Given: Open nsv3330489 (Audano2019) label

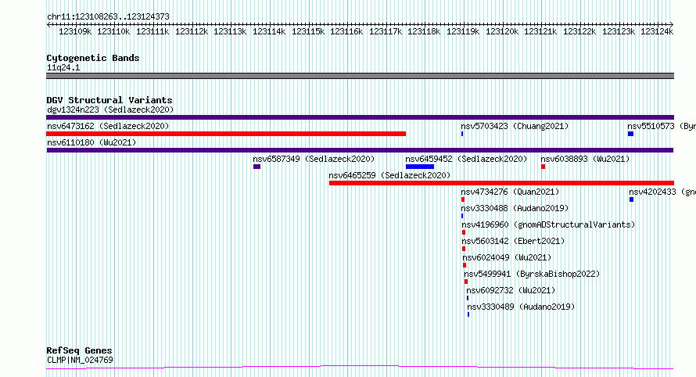Looking at the screenshot, I should click(521, 307).
